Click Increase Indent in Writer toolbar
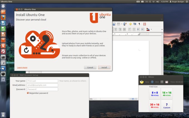This screenshot has width=189, height=118. (x=143, y=29)
